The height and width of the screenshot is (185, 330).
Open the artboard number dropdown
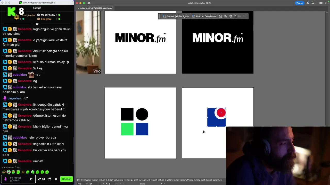point(117,184)
